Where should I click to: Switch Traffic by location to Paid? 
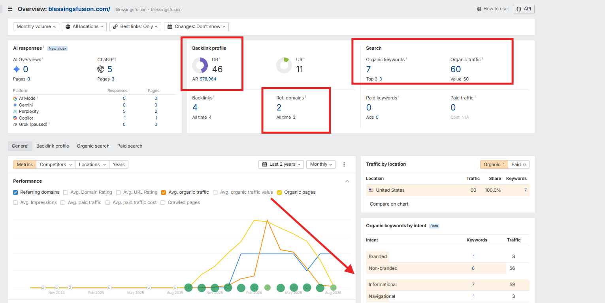pos(518,165)
